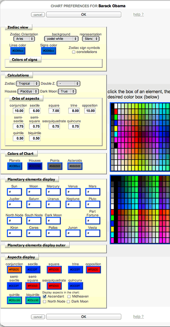Image resolution: width=170 pixels, height=327 pixels.
Task: Select the Planets color swatch
Action: [x=15, y=166]
